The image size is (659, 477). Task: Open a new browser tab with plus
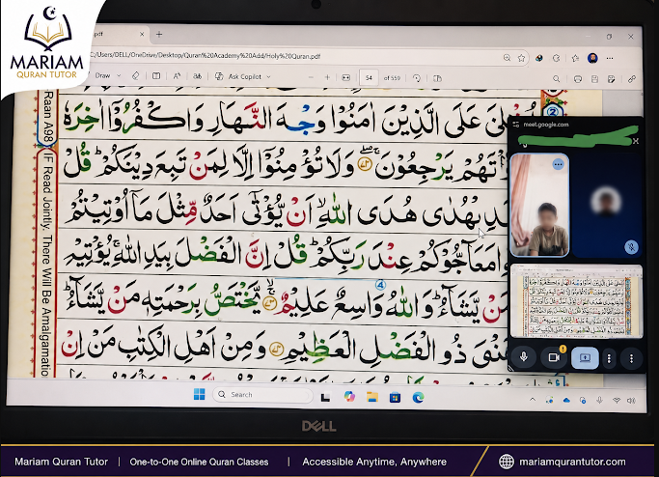159,35
